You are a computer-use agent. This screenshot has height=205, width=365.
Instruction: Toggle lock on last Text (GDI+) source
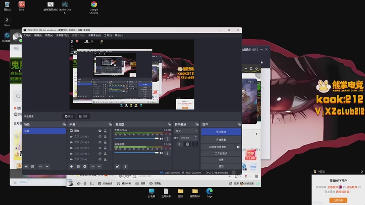[x=105, y=159]
